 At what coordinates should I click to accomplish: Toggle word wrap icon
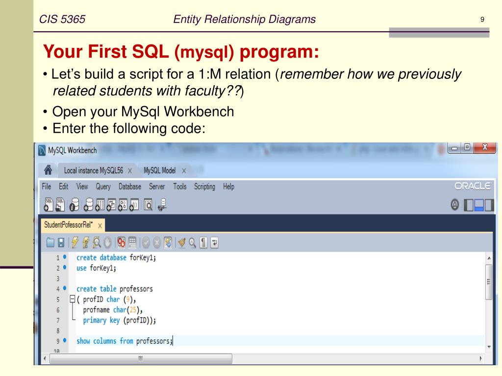click(215, 243)
